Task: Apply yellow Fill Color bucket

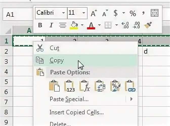Action: (74, 25)
